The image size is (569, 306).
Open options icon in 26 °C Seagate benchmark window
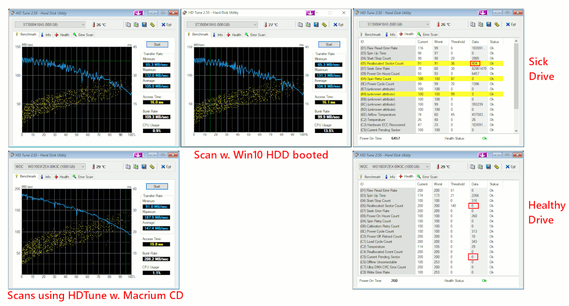(x=152, y=25)
